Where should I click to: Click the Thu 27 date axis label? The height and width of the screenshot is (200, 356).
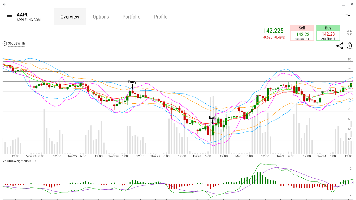point(155,156)
